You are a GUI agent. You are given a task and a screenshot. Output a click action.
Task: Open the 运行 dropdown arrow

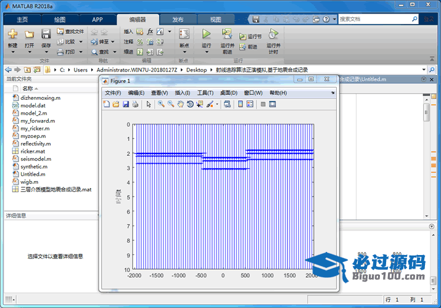click(x=206, y=52)
